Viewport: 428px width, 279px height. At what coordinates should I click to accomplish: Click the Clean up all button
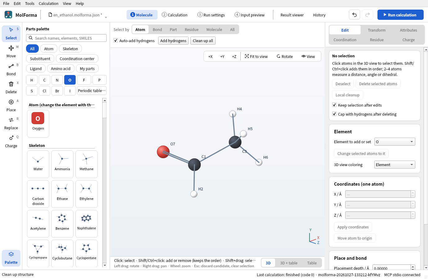pyautogui.click(x=203, y=41)
